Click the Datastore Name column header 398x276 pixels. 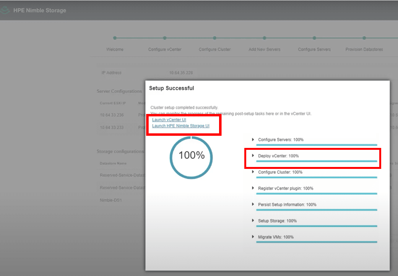click(113, 164)
